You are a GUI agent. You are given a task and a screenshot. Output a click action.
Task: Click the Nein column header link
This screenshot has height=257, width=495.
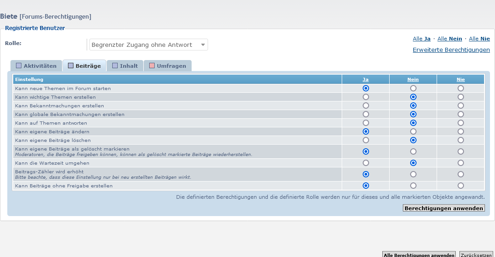[413, 80]
